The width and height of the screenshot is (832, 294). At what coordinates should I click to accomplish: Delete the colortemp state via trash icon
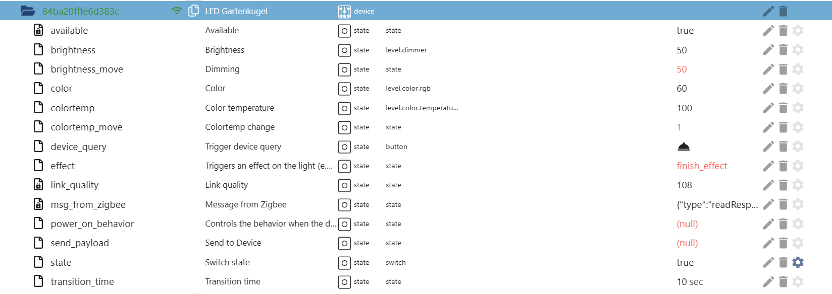[x=783, y=108]
